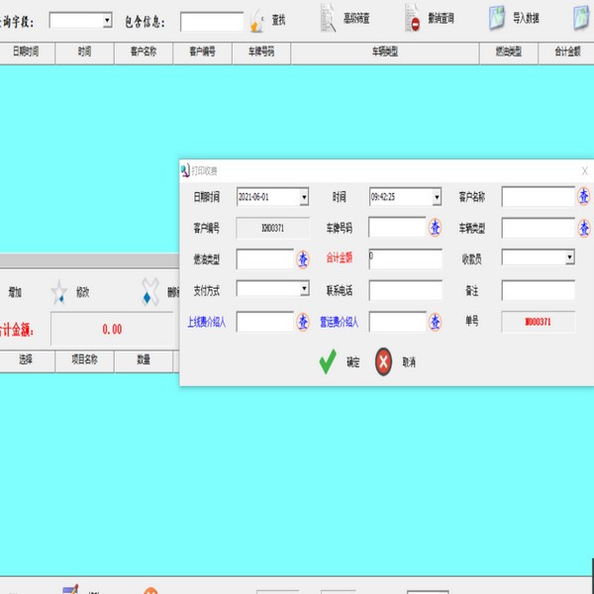Click lookup icon beside 上线费介绍人 field
Image resolution: width=594 pixels, height=594 pixels.
click(x=303, y=322)
